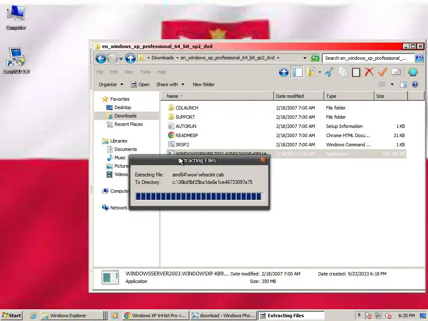This screenshot has width=428, height=321.
Task: Click the extraction progress bar
Action: [x=199, y=196]
